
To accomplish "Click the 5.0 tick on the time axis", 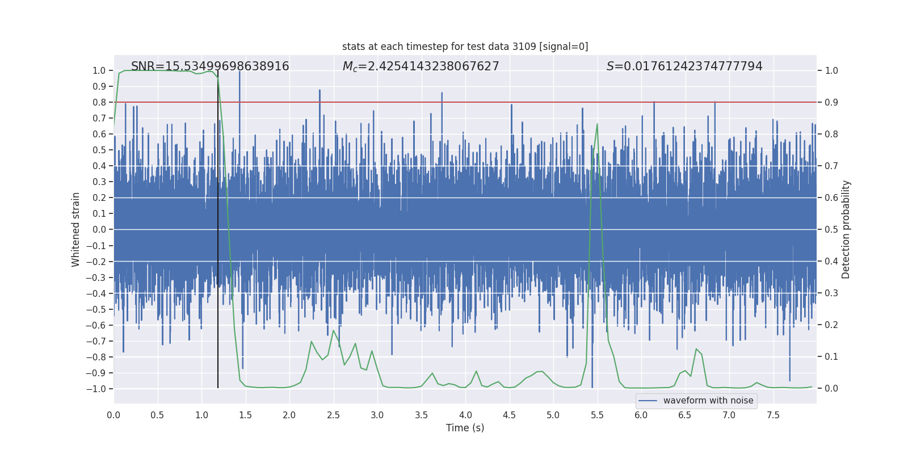I will (553, 415).
